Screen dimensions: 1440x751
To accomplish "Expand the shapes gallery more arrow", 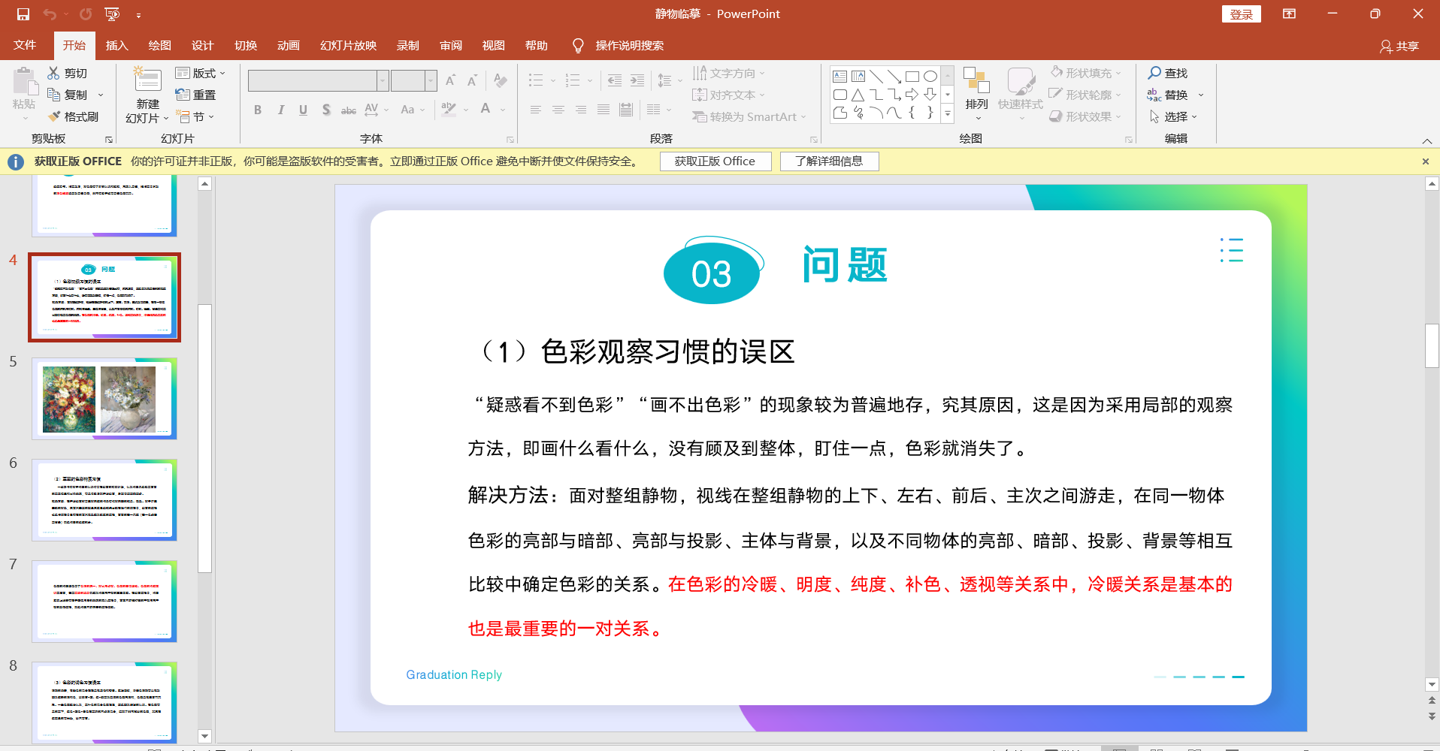I will pyautogui.click(x=948, y=114).
